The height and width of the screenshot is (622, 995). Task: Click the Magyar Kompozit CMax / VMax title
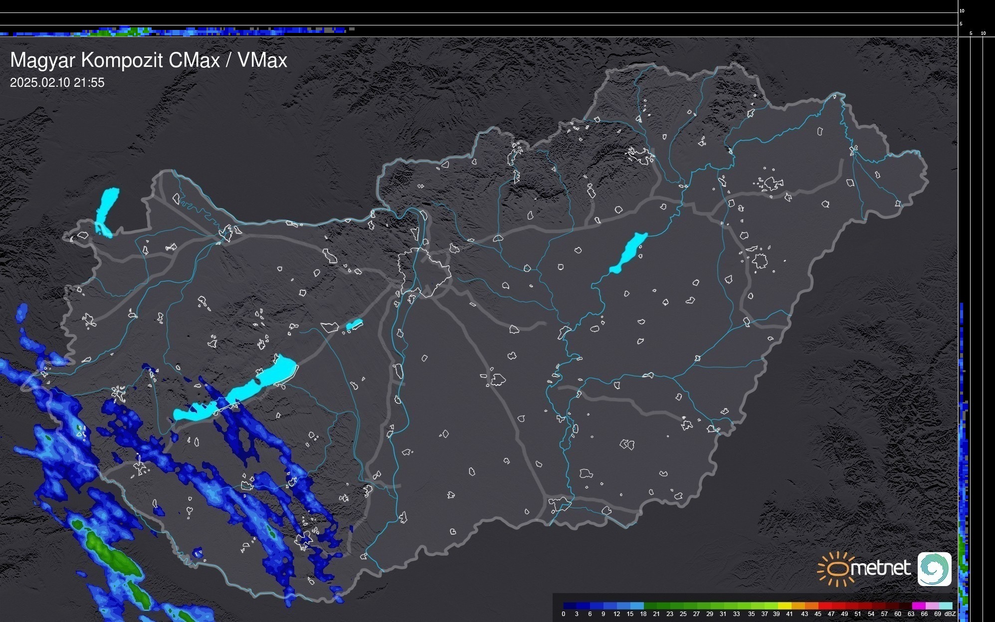pos(149,60)
